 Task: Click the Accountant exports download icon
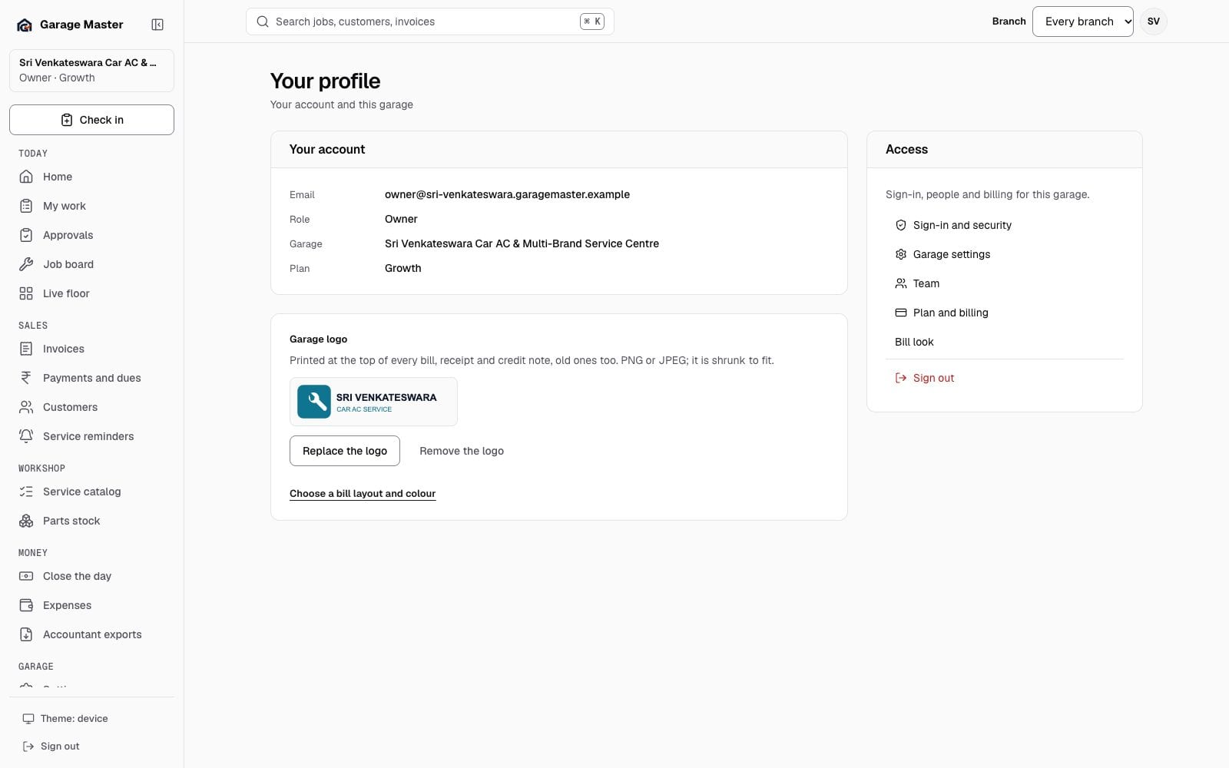pos(26,634)
